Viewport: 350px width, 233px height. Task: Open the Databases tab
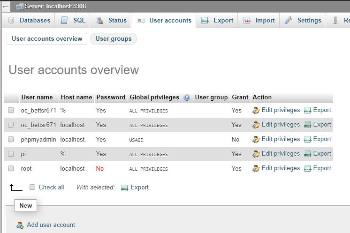28,20
